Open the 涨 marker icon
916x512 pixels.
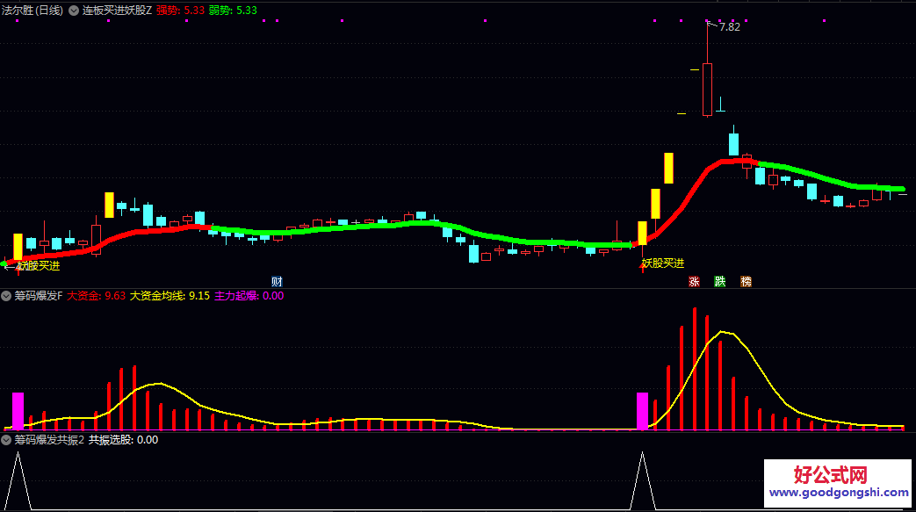(x=694, y=282)
